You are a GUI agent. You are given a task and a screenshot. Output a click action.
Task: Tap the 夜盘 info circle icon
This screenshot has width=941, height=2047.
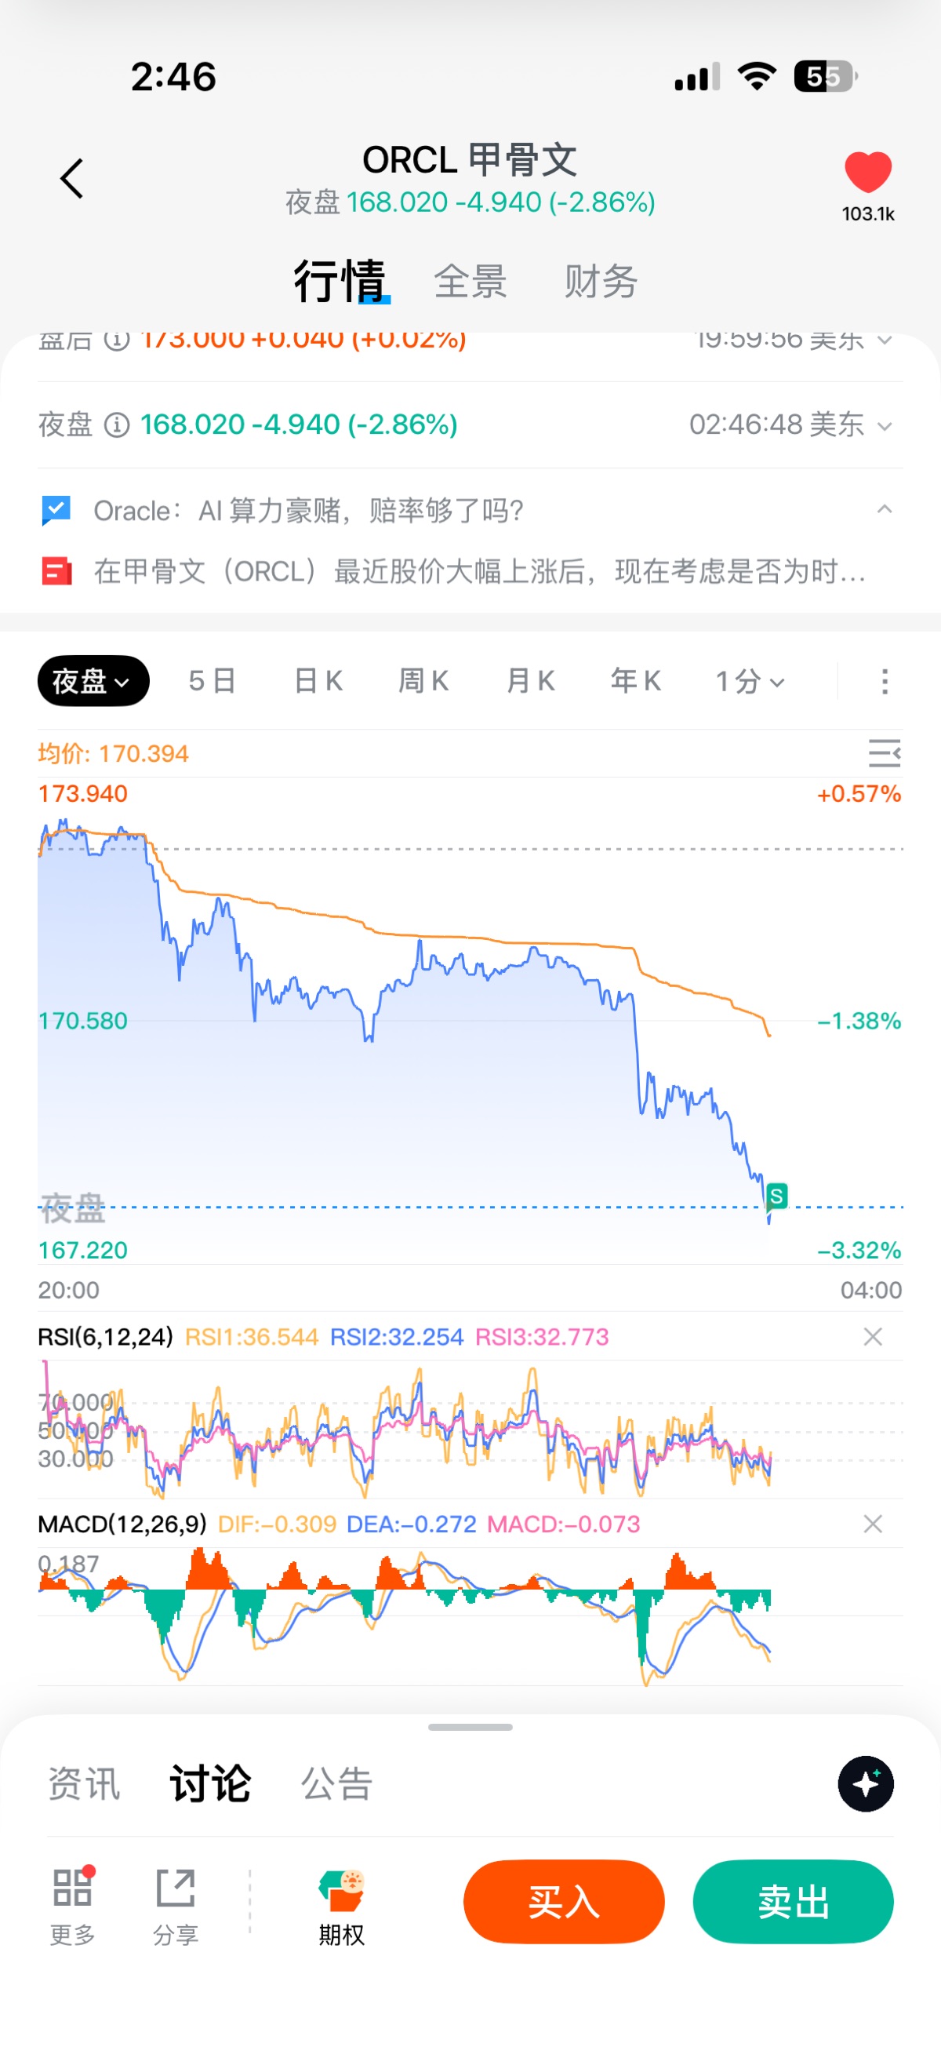coord(118,425)
